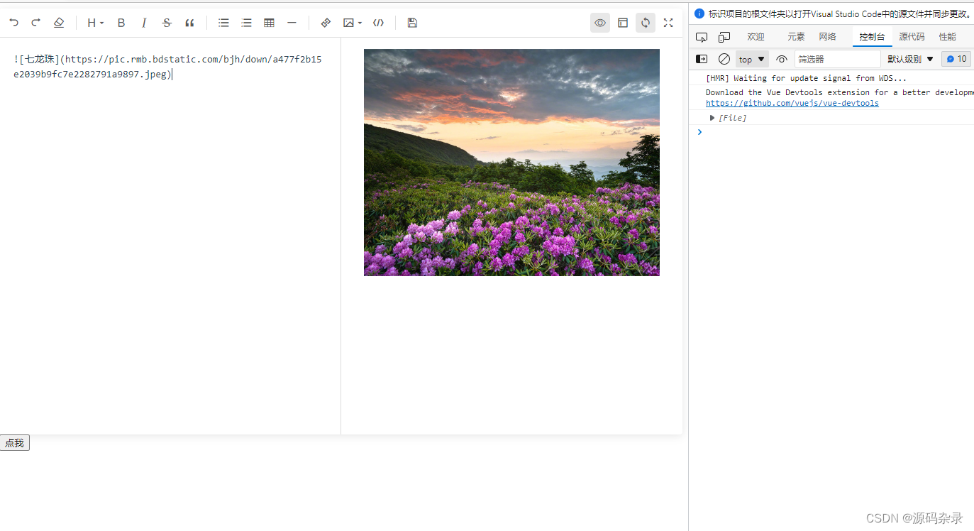Open the 网络 tab in DevTools
Image resolution: width=974 pixels, height=531 pixels.
click(827, 37)
